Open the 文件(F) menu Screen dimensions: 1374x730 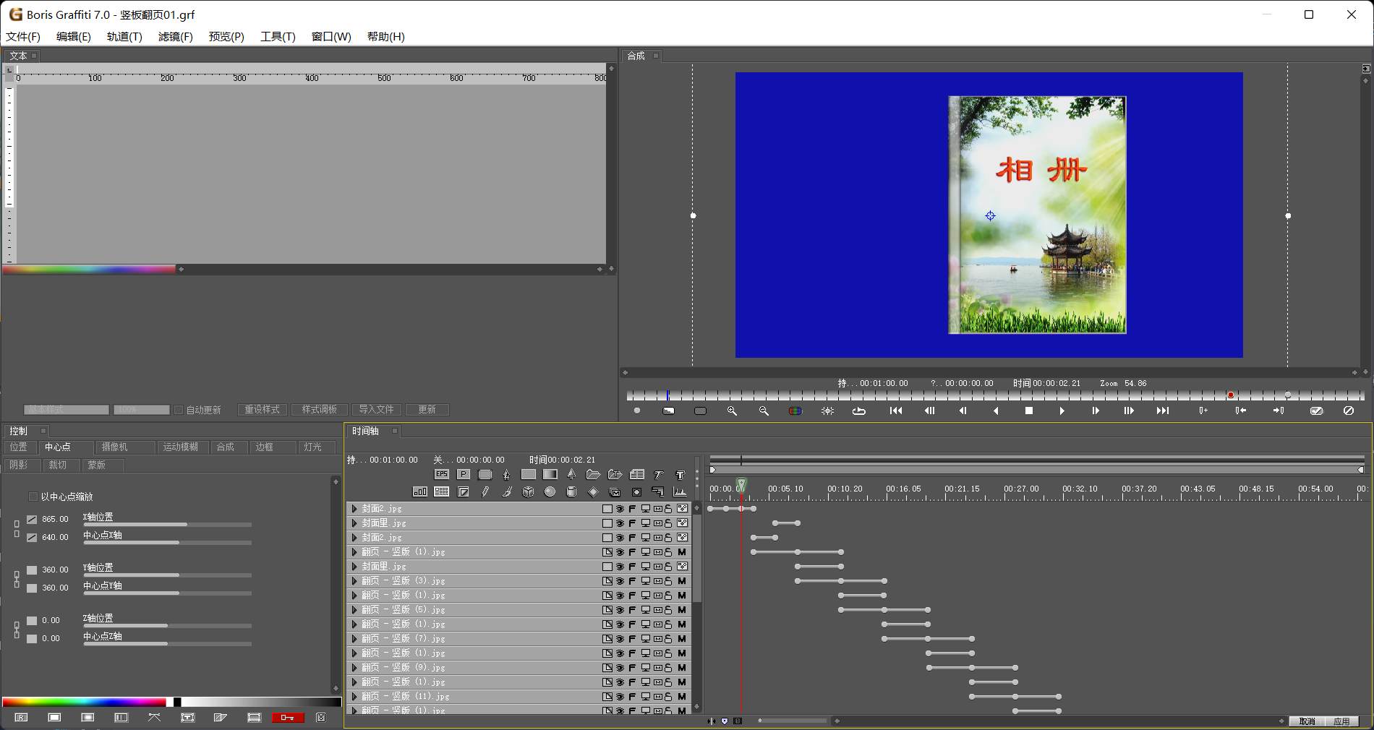pyautogui.click(x=23, y=37)
